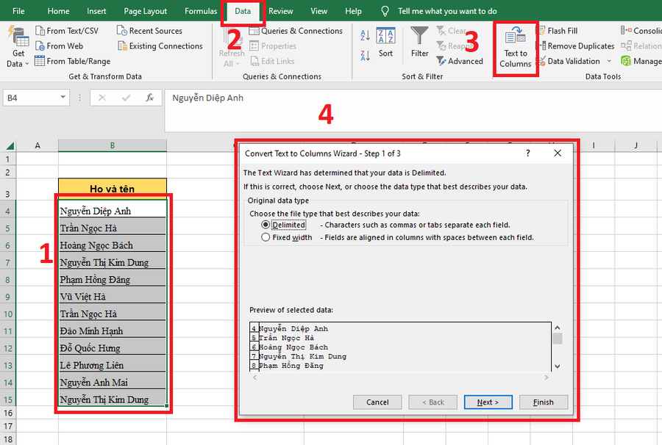Click preview horizontal scroll right arrow

547,377
